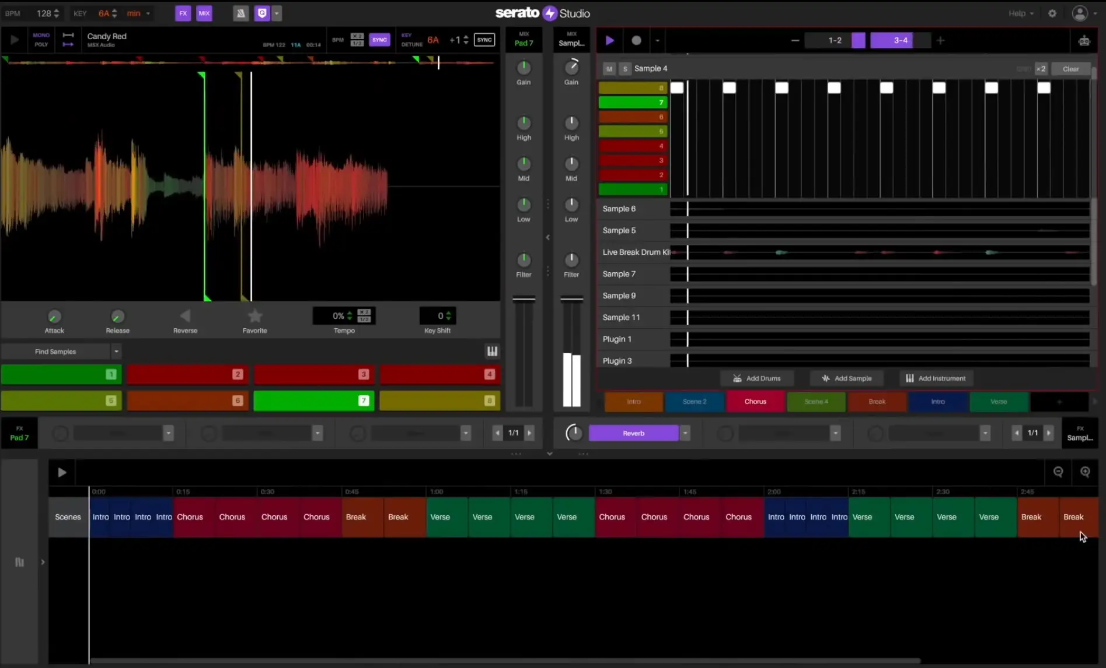Solo the Sample 4 track

tap(624, 69)
